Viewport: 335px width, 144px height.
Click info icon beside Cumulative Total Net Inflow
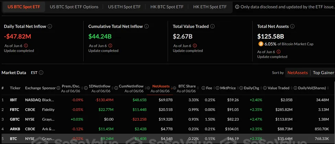click(146, 26)
